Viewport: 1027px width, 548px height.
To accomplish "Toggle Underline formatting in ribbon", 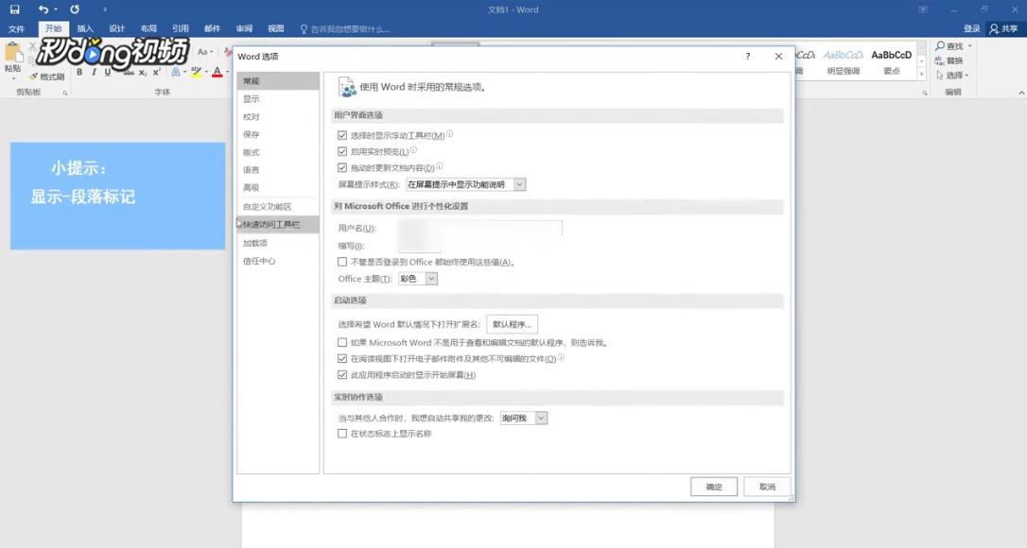I will click(x=108, y=72).
